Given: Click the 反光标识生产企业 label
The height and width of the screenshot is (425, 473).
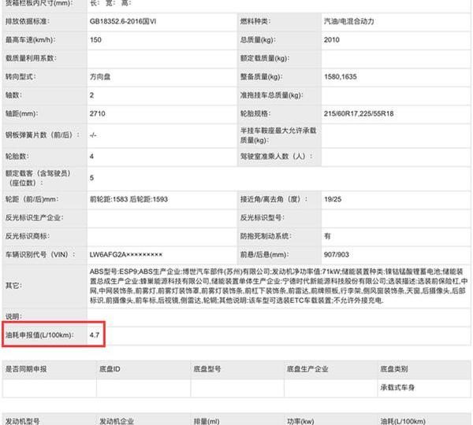Looking at the screenshot, I should coord(35,217).
